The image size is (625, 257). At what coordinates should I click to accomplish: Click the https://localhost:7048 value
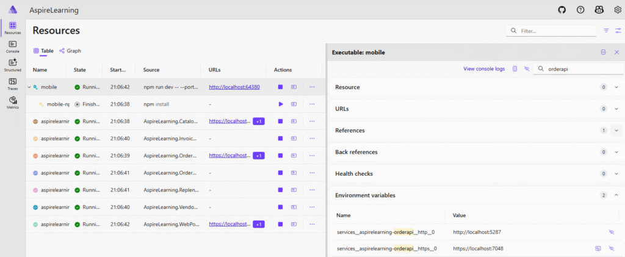point(478,248)
